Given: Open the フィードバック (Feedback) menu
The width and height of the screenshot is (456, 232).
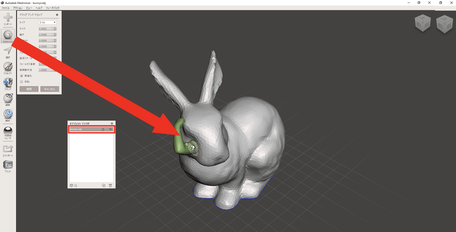Looking at the screenshot, I should pyautogui.click(x=53, y=8).
